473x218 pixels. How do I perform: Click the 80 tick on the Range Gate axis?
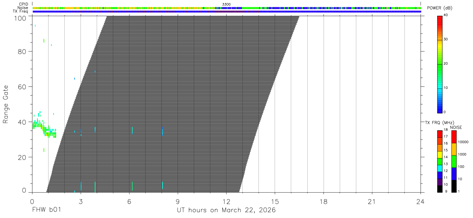[22, 51]
